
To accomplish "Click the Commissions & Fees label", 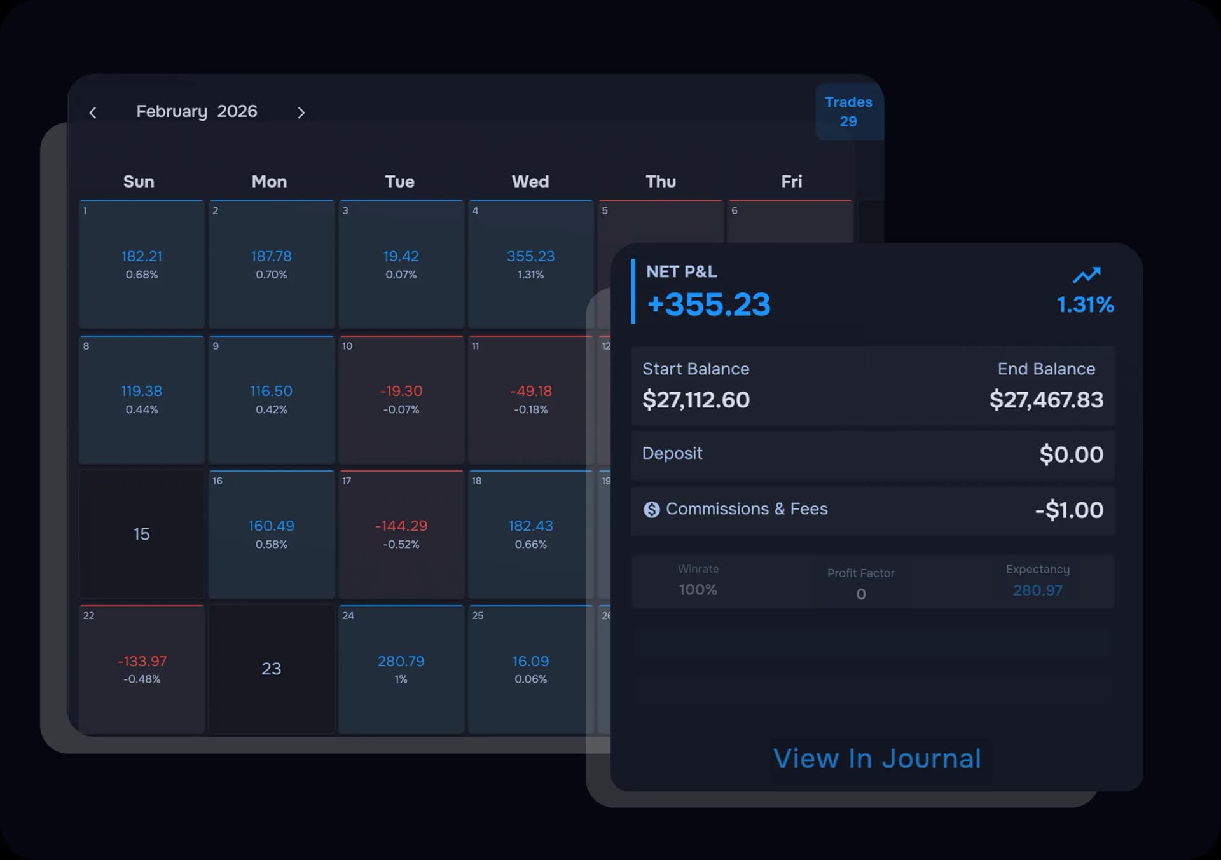I will pyautogui.click(x=747, y=509).
